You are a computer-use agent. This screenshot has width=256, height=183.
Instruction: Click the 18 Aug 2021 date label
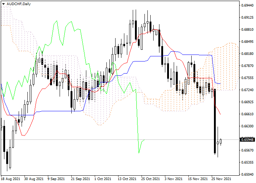[11, 179]
